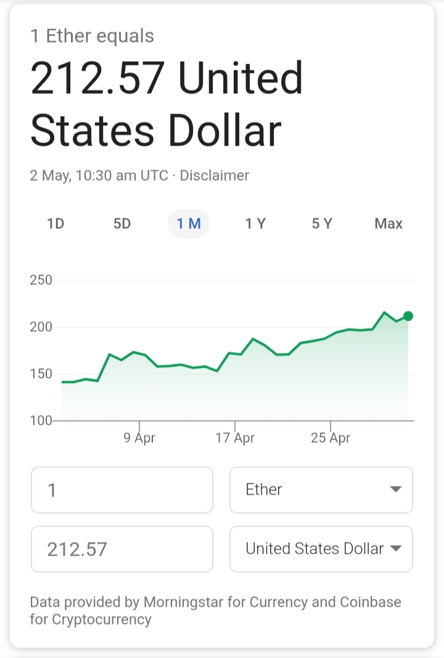Click the arrow icon in Ether selector
This screenshot has width=444, height=658.
[x=396, y=489]
